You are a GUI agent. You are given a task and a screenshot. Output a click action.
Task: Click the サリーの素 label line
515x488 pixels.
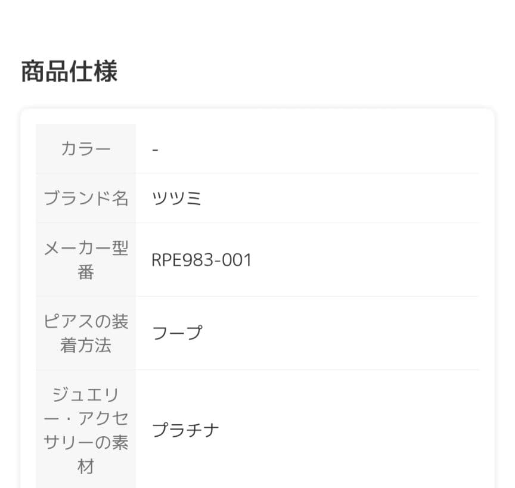click(x=86, y=443)
